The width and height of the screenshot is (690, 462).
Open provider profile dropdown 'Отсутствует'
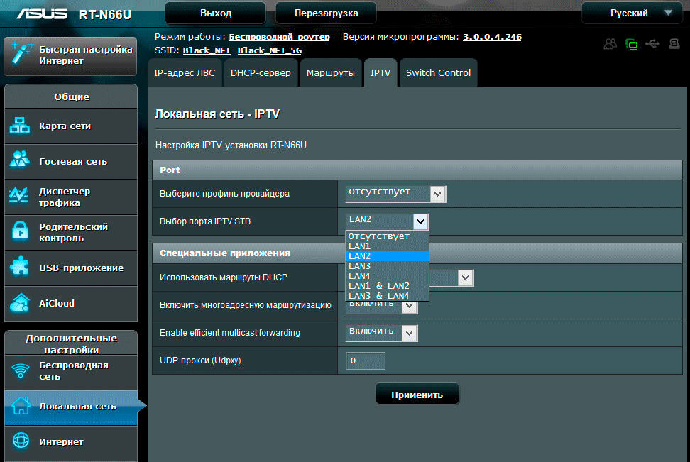pos(396,194)
